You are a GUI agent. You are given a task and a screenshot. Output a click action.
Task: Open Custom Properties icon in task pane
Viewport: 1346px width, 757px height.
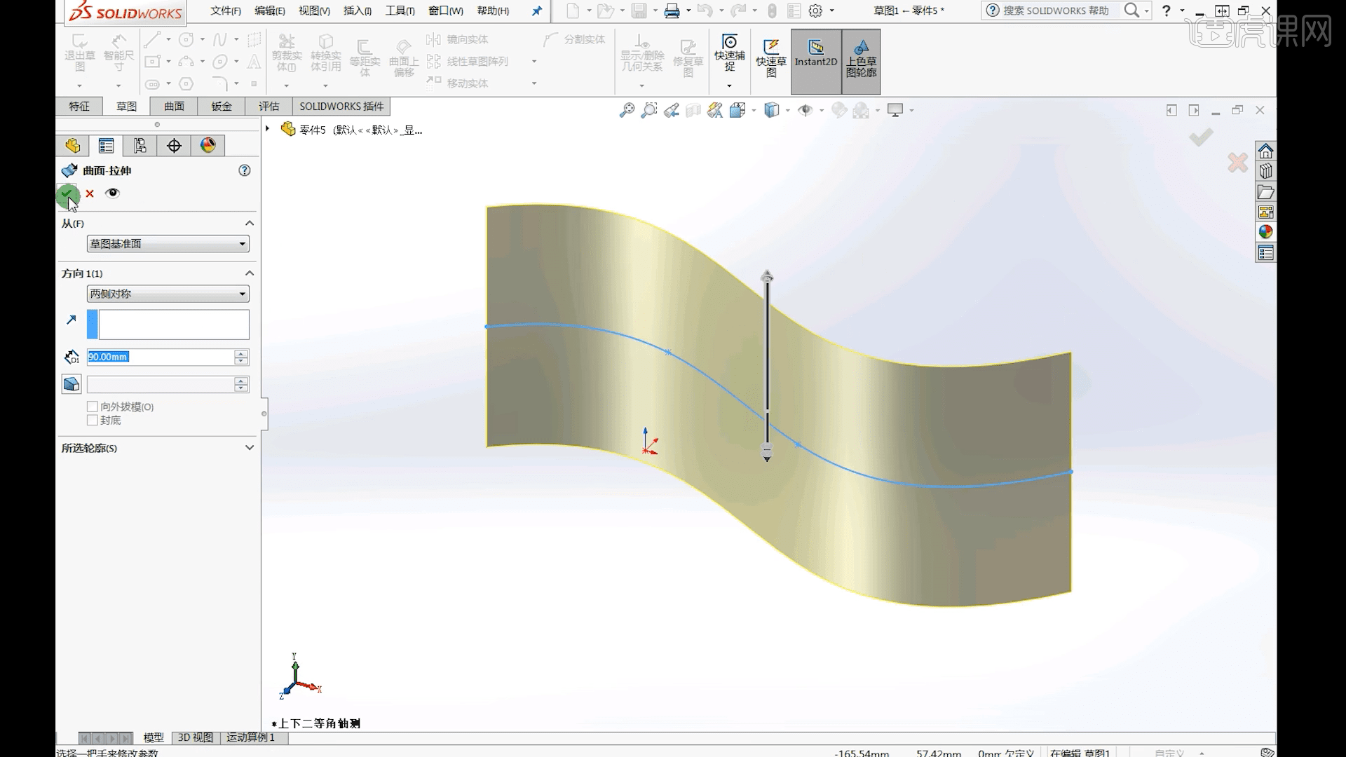point(1265,253)
